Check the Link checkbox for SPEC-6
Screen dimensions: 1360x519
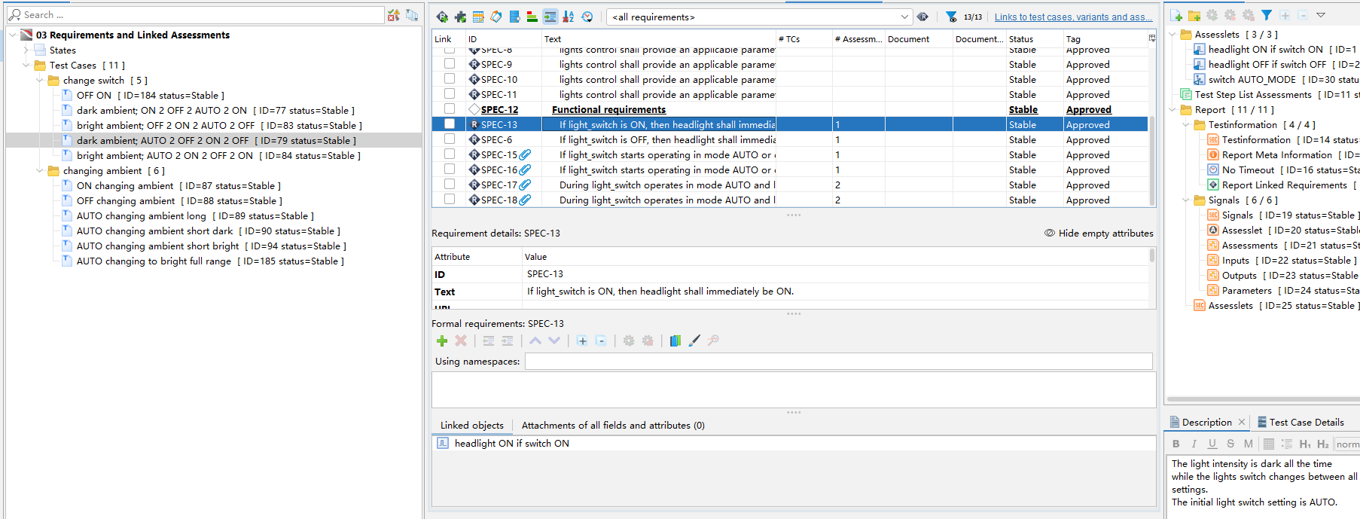[x=450, y=139]
